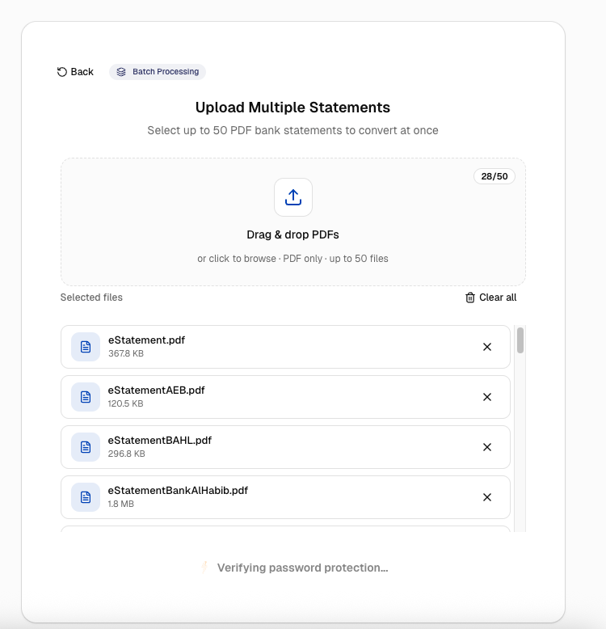This screenshot has height=629, width=606.
Task: Click the Selected files label
Action: pyautogui.click(x=91, y=298)
